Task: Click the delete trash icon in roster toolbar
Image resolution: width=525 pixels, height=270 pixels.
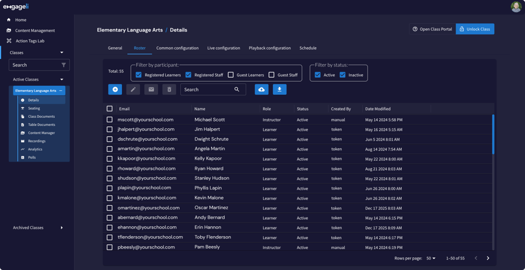Action: click(x=169, y=89)
